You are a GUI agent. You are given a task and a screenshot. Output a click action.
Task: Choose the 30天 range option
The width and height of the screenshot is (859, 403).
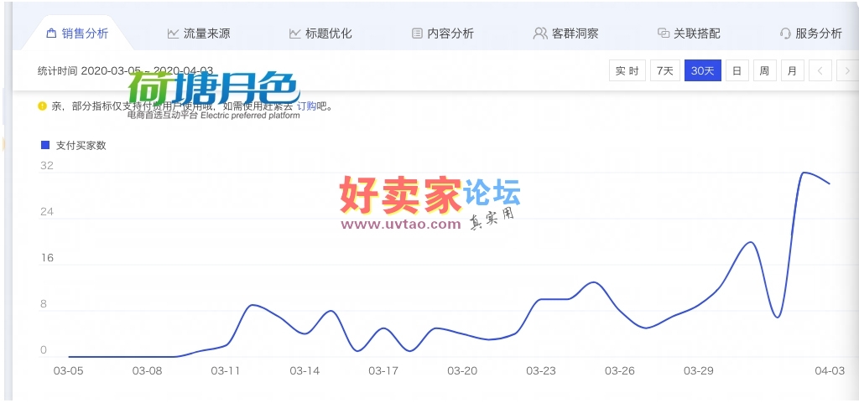[702, 71]
